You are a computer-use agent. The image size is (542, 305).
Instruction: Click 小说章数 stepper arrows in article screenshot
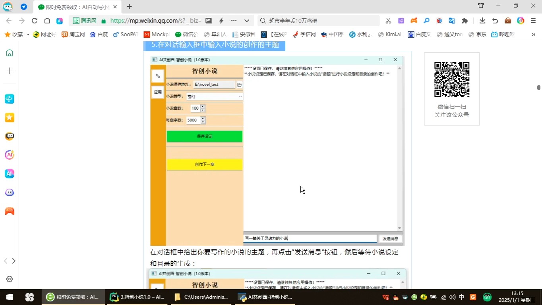(x=203, y=108)
